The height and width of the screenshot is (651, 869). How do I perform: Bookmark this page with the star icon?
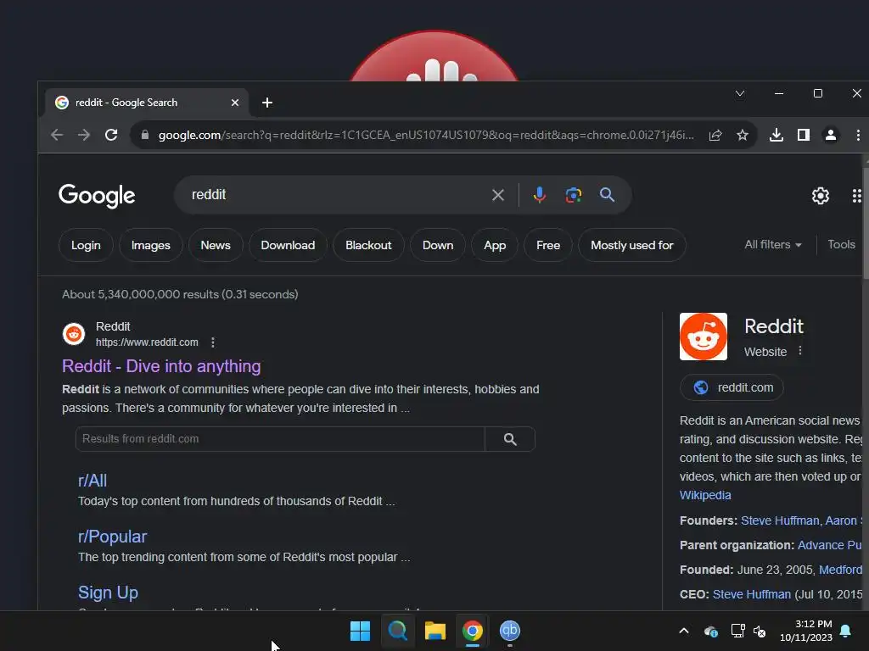(743, 135)
